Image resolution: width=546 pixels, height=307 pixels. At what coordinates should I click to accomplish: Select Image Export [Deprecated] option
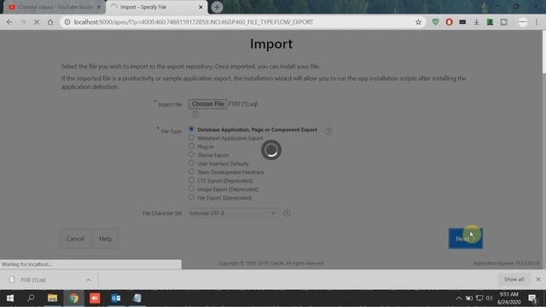click(191, 188)
